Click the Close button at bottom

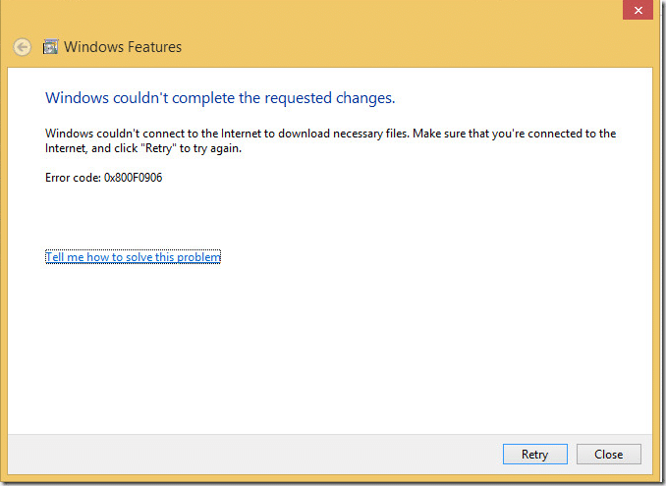coord(608,455)
